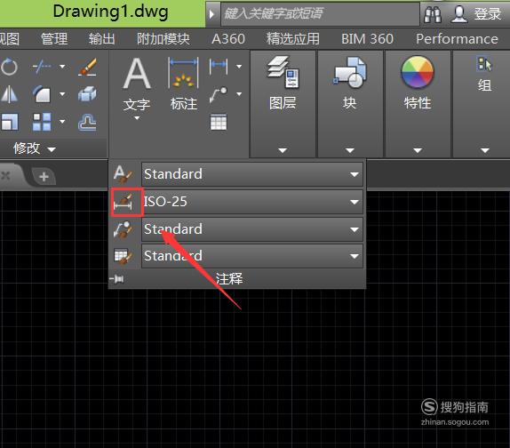
Task: Switch to the 管理 ribbon tab
Action: 54,39
